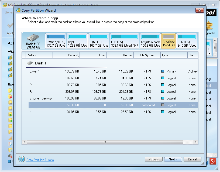Select the Disk 1 row
The image size is (220, 172).
110,63
